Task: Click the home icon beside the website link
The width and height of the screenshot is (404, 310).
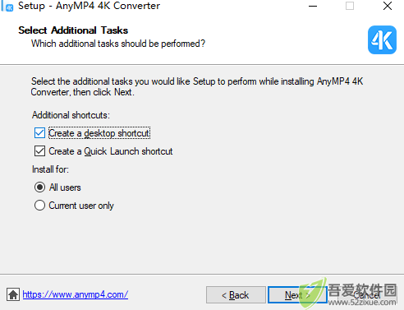Action: pyautogui.click(x=13, y=294)
